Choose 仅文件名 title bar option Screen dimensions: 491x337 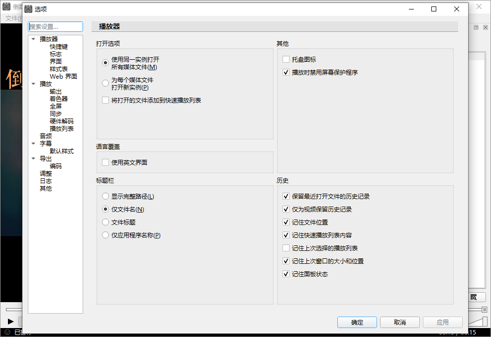tap(105, 209)
